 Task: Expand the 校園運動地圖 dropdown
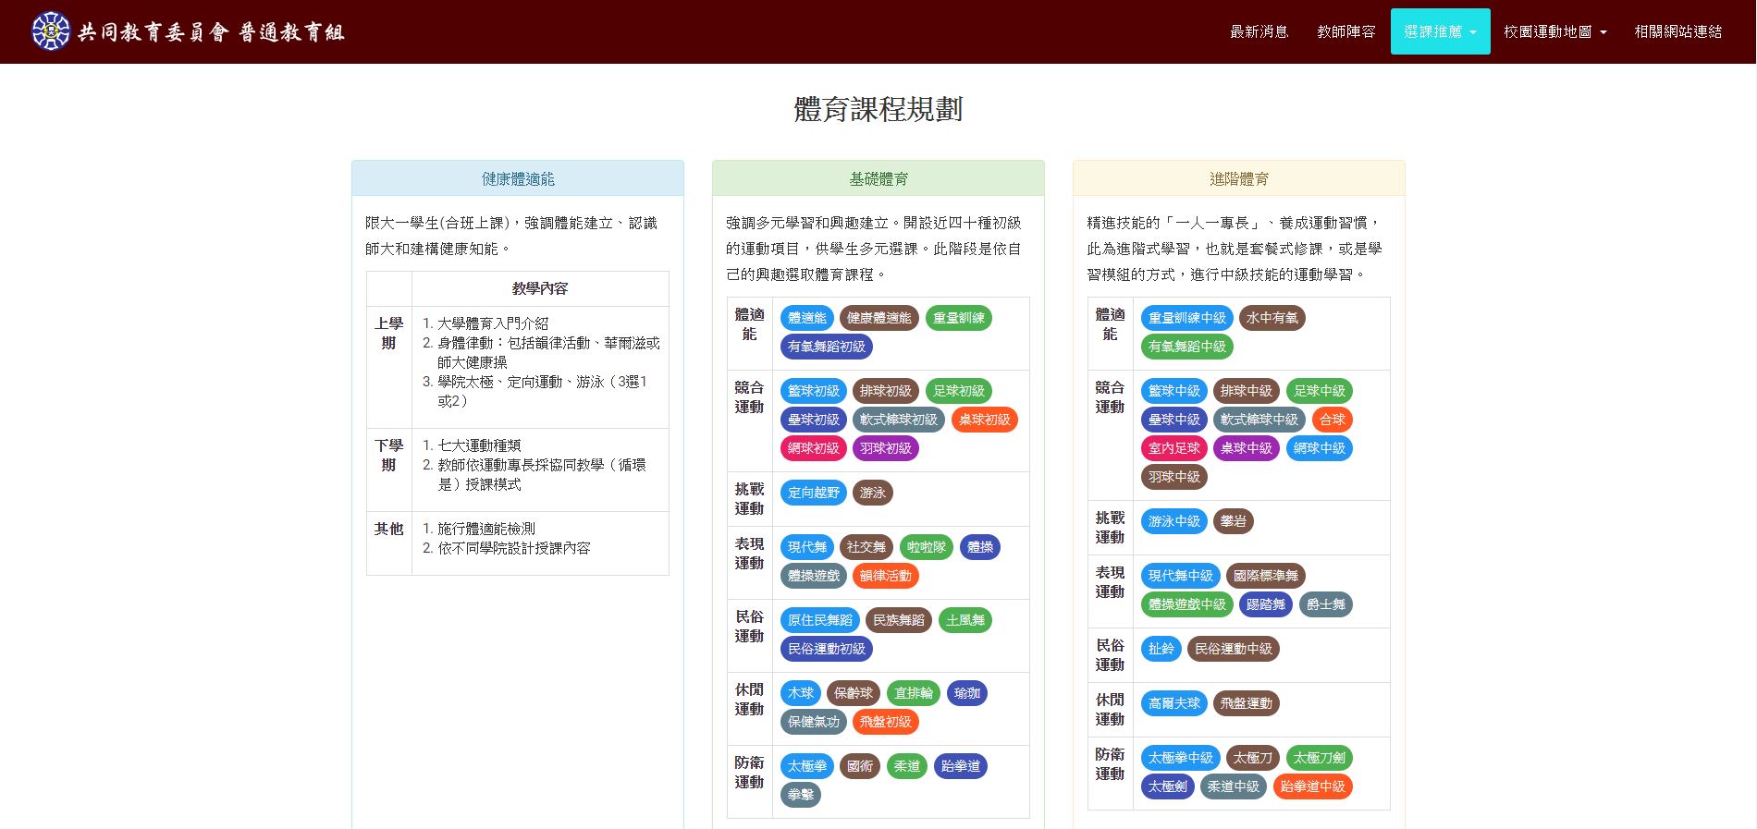[1555, 31]
